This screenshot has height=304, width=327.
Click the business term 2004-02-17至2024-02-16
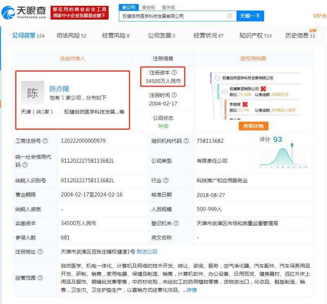pyautogui.click(x=92, y=195)
